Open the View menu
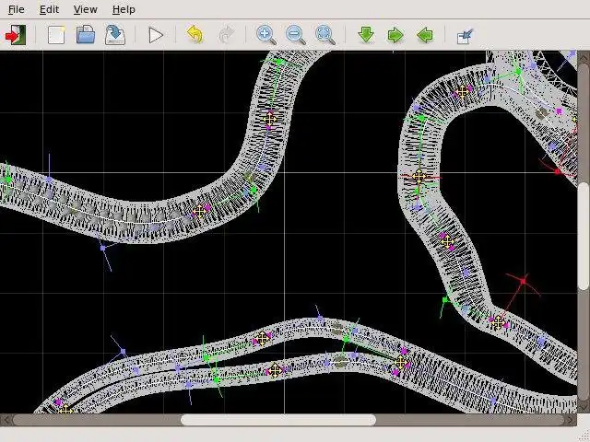The height and width of the screenshot is (442, 590). click(85, 9)
